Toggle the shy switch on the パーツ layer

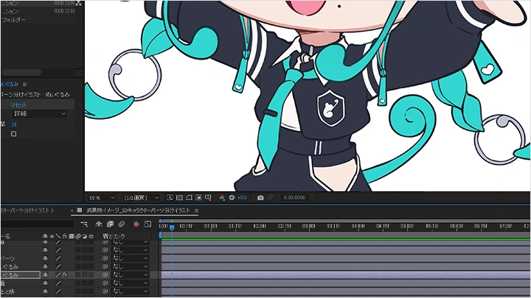[46, 258]
